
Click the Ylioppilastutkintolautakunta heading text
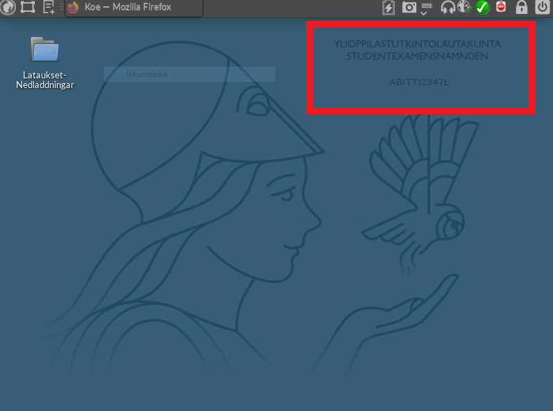[x=417, y=44]
